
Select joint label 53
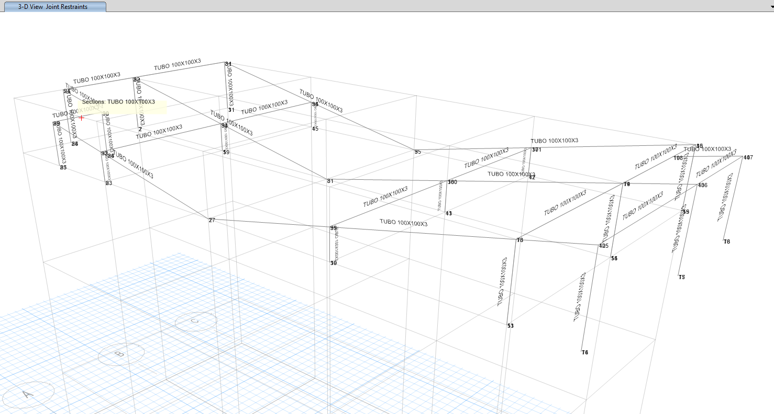click(511, 326)
